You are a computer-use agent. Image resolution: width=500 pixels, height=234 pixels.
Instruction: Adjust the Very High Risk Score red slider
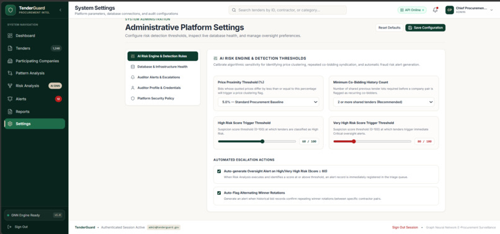click(x=372, y=142)
